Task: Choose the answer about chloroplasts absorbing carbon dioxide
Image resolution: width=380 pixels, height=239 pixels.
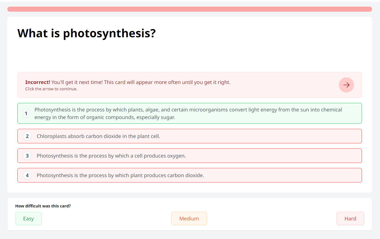Action: coord(190,136)
